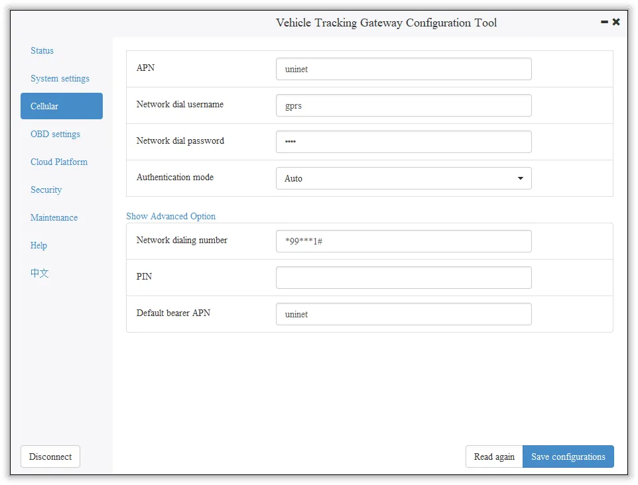The width and height of the screenshot is (638, 485).
Task: Select the Cellular section
Action: click(62, 106)
